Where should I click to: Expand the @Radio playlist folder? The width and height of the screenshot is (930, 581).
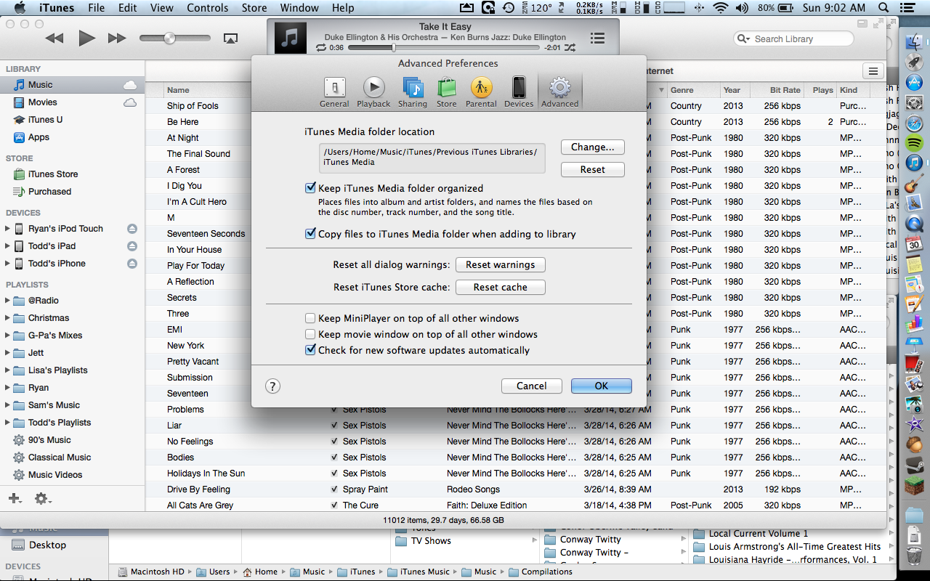(7, 301)
